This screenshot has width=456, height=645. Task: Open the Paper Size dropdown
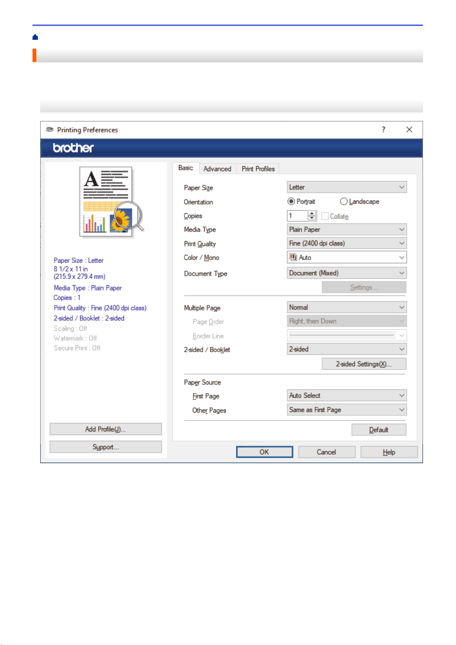click(x=347, y=187)
